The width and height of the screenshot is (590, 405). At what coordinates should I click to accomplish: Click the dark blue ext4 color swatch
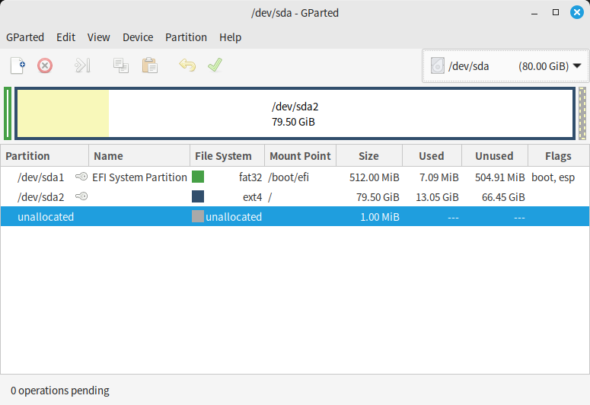(198, 196)
